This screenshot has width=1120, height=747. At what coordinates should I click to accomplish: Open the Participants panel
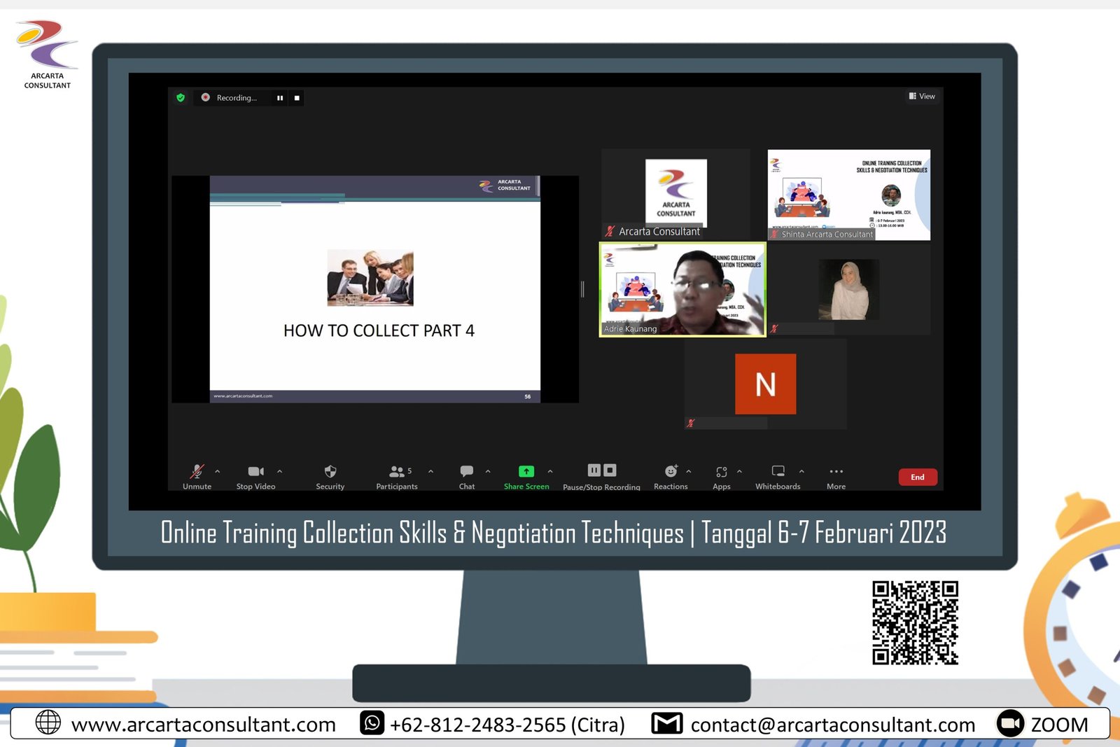(397, 472)
